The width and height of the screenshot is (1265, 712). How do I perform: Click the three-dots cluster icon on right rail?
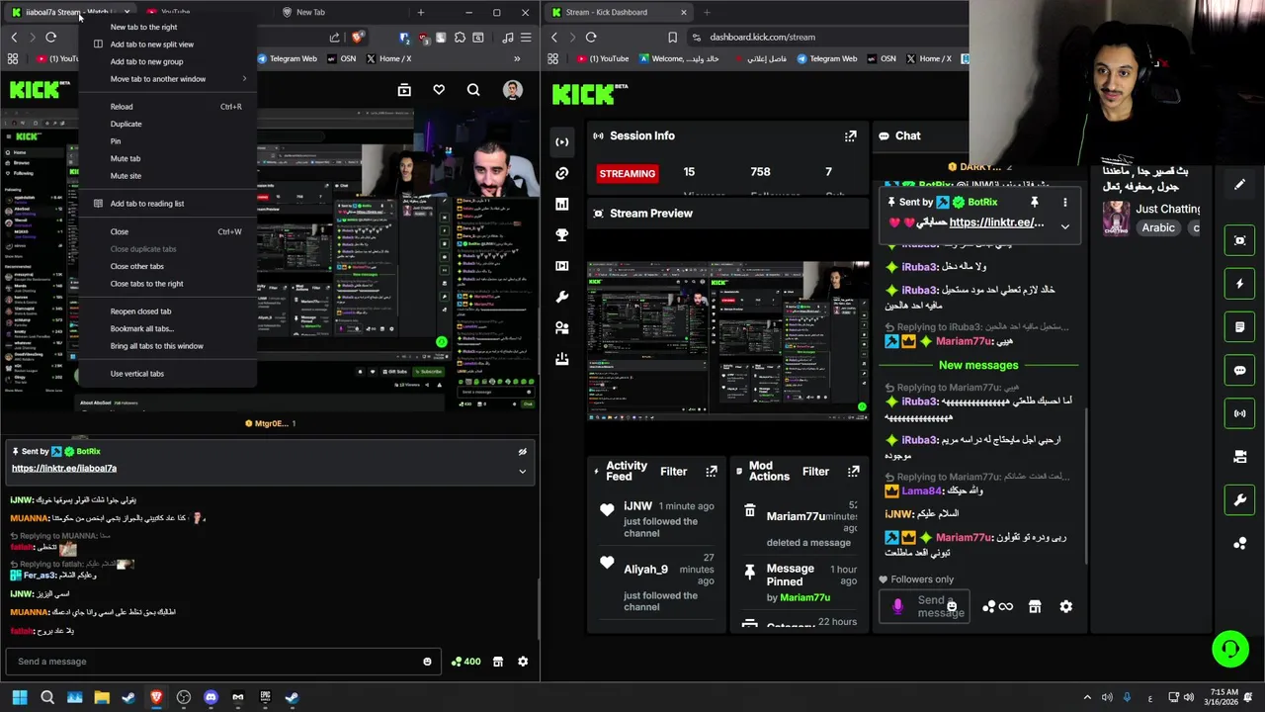(x=1239, y=543)
